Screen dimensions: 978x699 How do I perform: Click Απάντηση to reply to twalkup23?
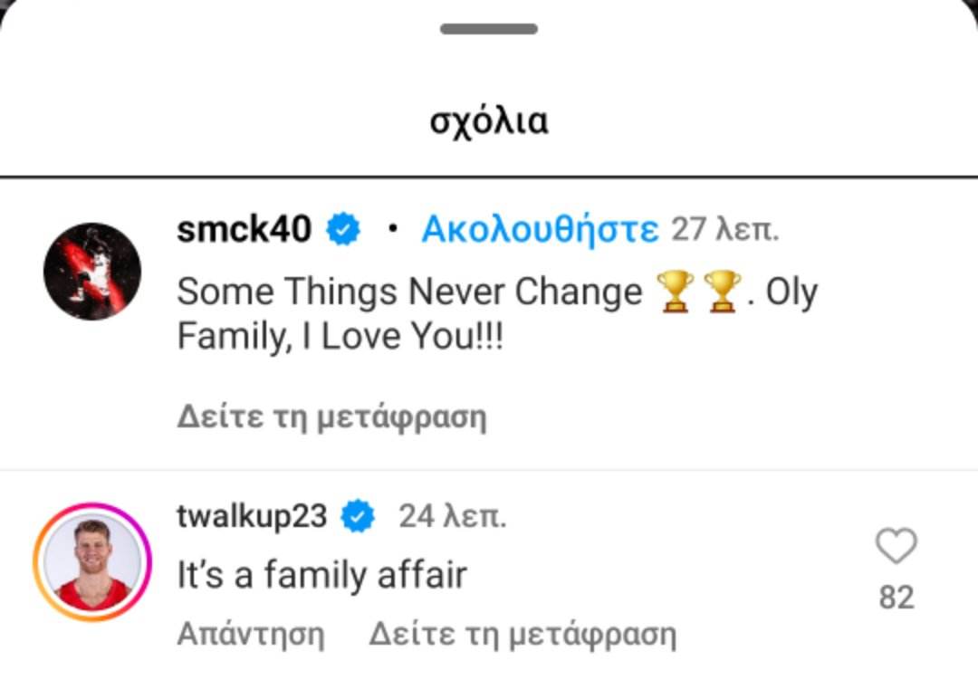251,634
